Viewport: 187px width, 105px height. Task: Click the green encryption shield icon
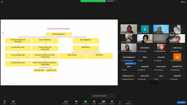[x=2, y=2]
